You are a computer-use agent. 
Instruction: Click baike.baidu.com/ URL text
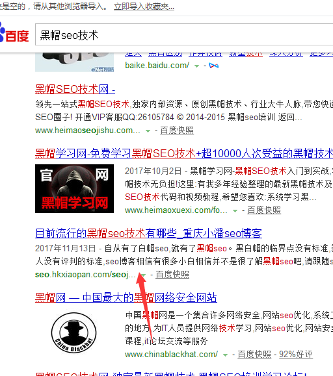click(157, 65)
